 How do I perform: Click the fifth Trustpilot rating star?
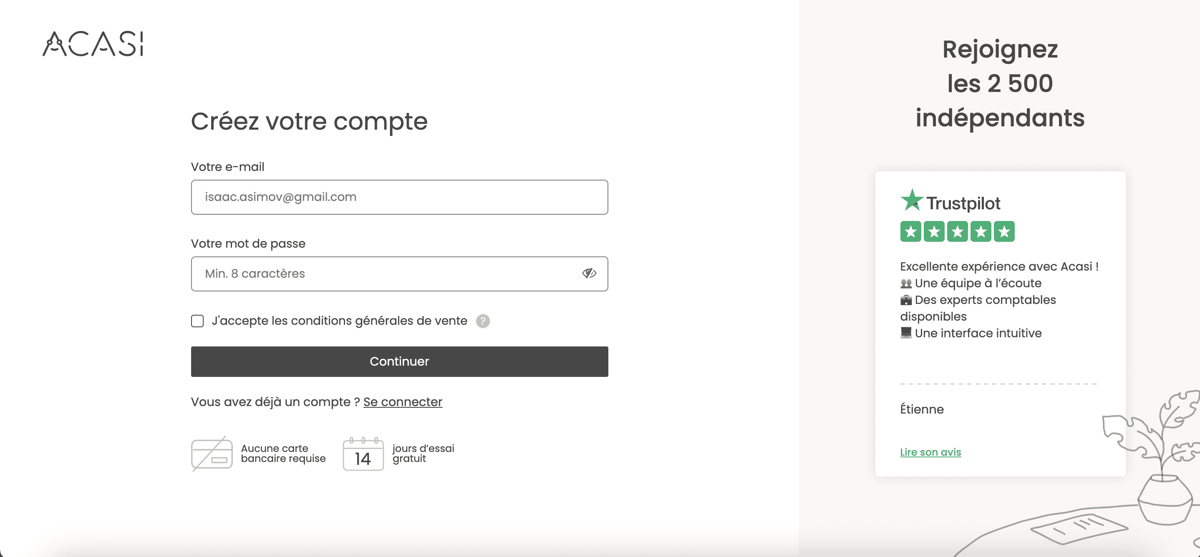(1004, 231)
